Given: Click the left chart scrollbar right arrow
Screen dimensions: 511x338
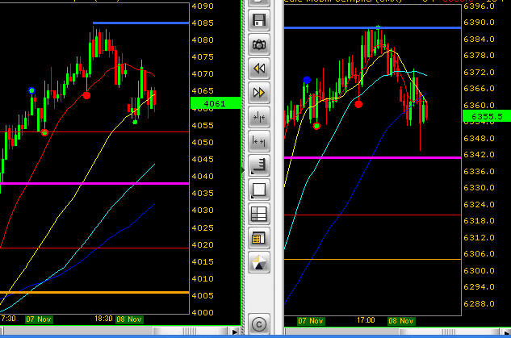Looking at the screenshot, I should pos(234,332).
